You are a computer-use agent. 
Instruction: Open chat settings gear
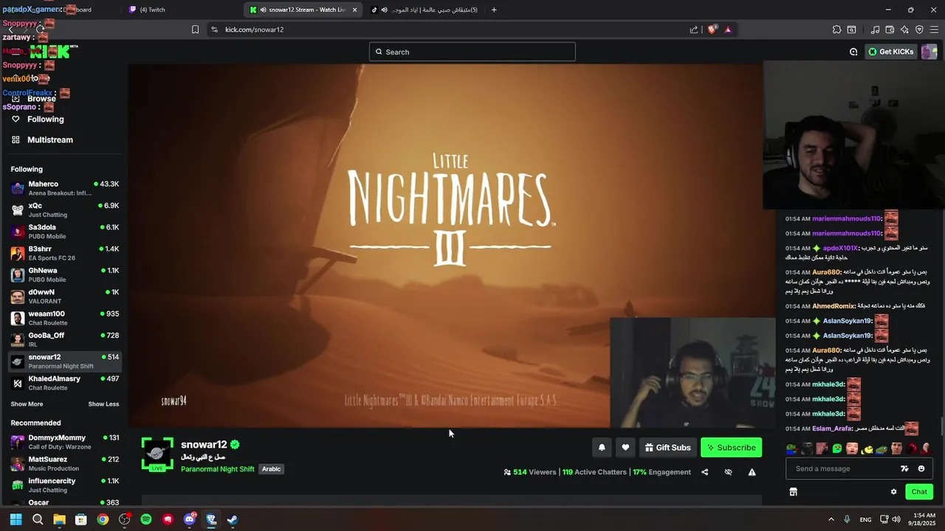pyautogui.click(x=893, y=492)
